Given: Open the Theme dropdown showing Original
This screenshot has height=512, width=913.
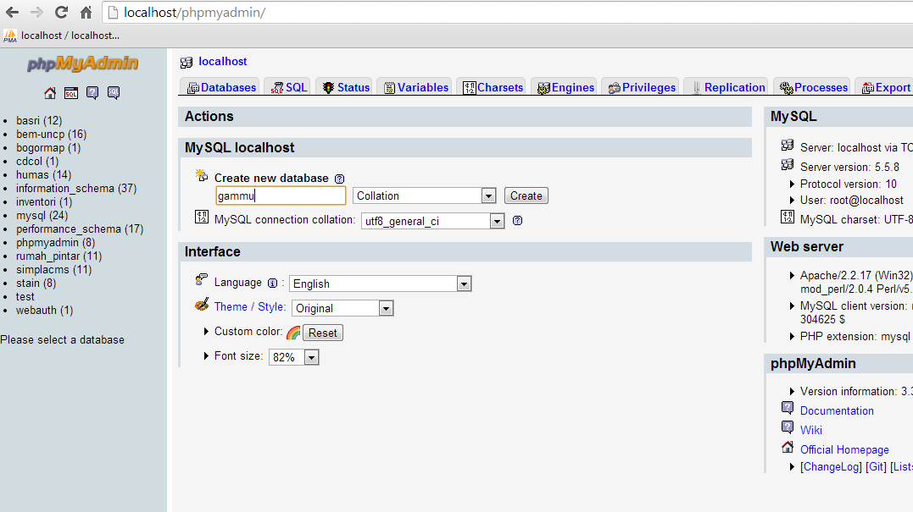Looking at the screenshot, I should [x=343, y=308].
